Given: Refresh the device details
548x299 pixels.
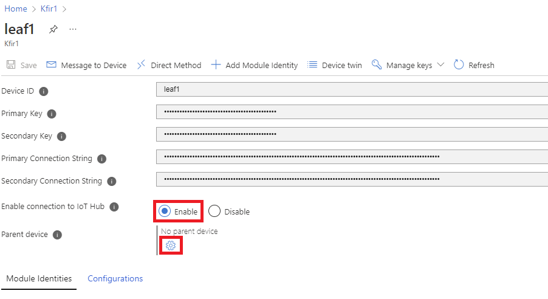Looking at the screenshot, I should [474, 65].
